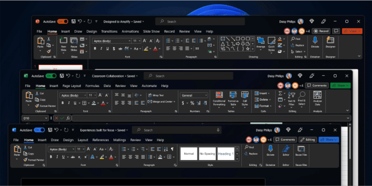The height and width of the screenshot is (186, 372).
Task: Toggle strikethrough in Word Font group
Action: (73, 157)
